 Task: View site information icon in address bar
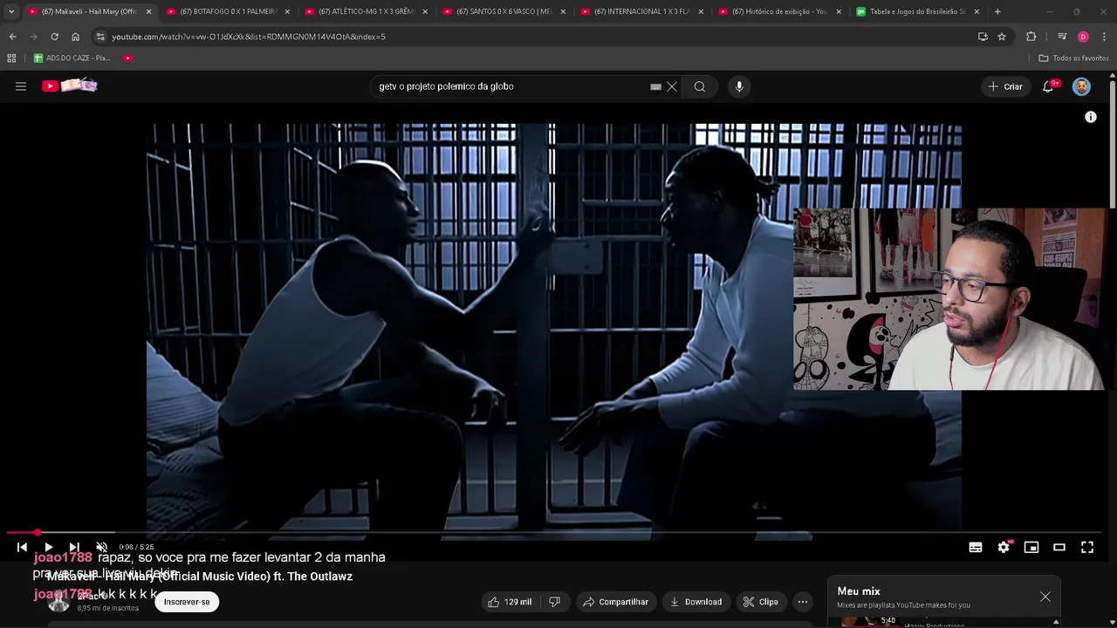[x=100, y=37]
